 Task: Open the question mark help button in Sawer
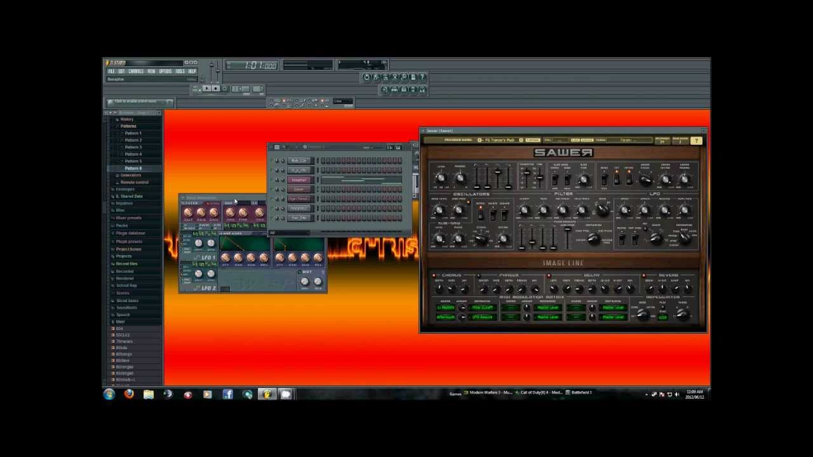tap(696, 141)
